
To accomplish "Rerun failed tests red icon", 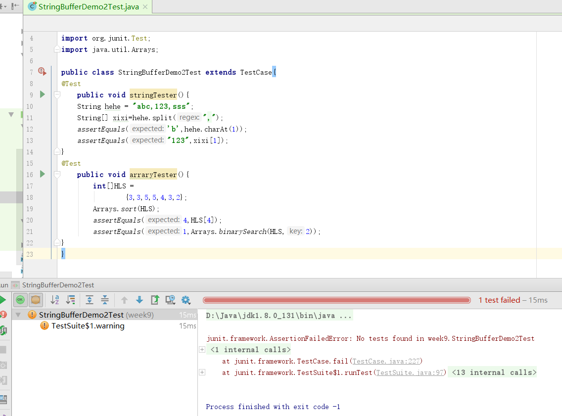I will 3,315.
